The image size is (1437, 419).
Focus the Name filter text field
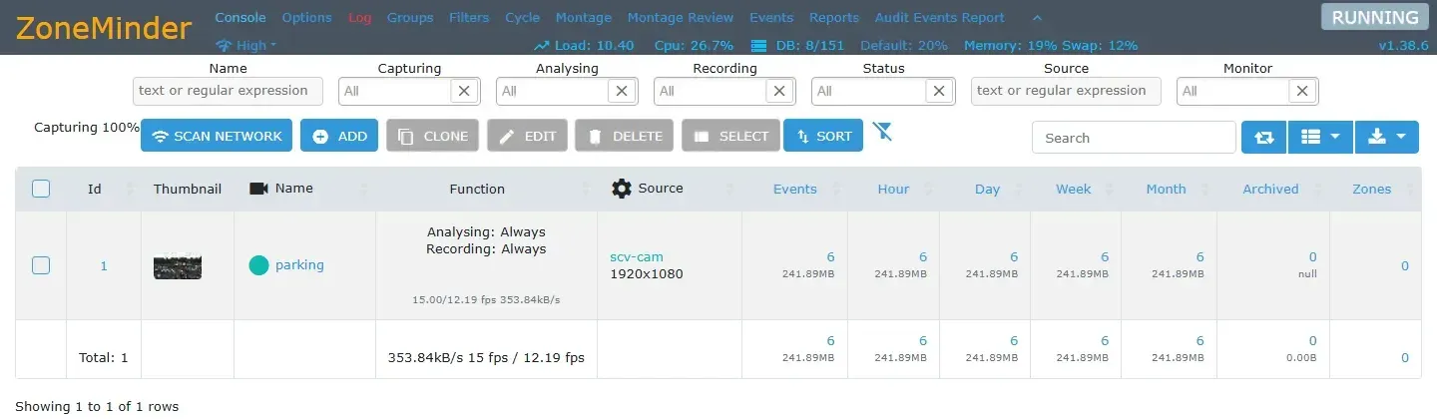228,91
